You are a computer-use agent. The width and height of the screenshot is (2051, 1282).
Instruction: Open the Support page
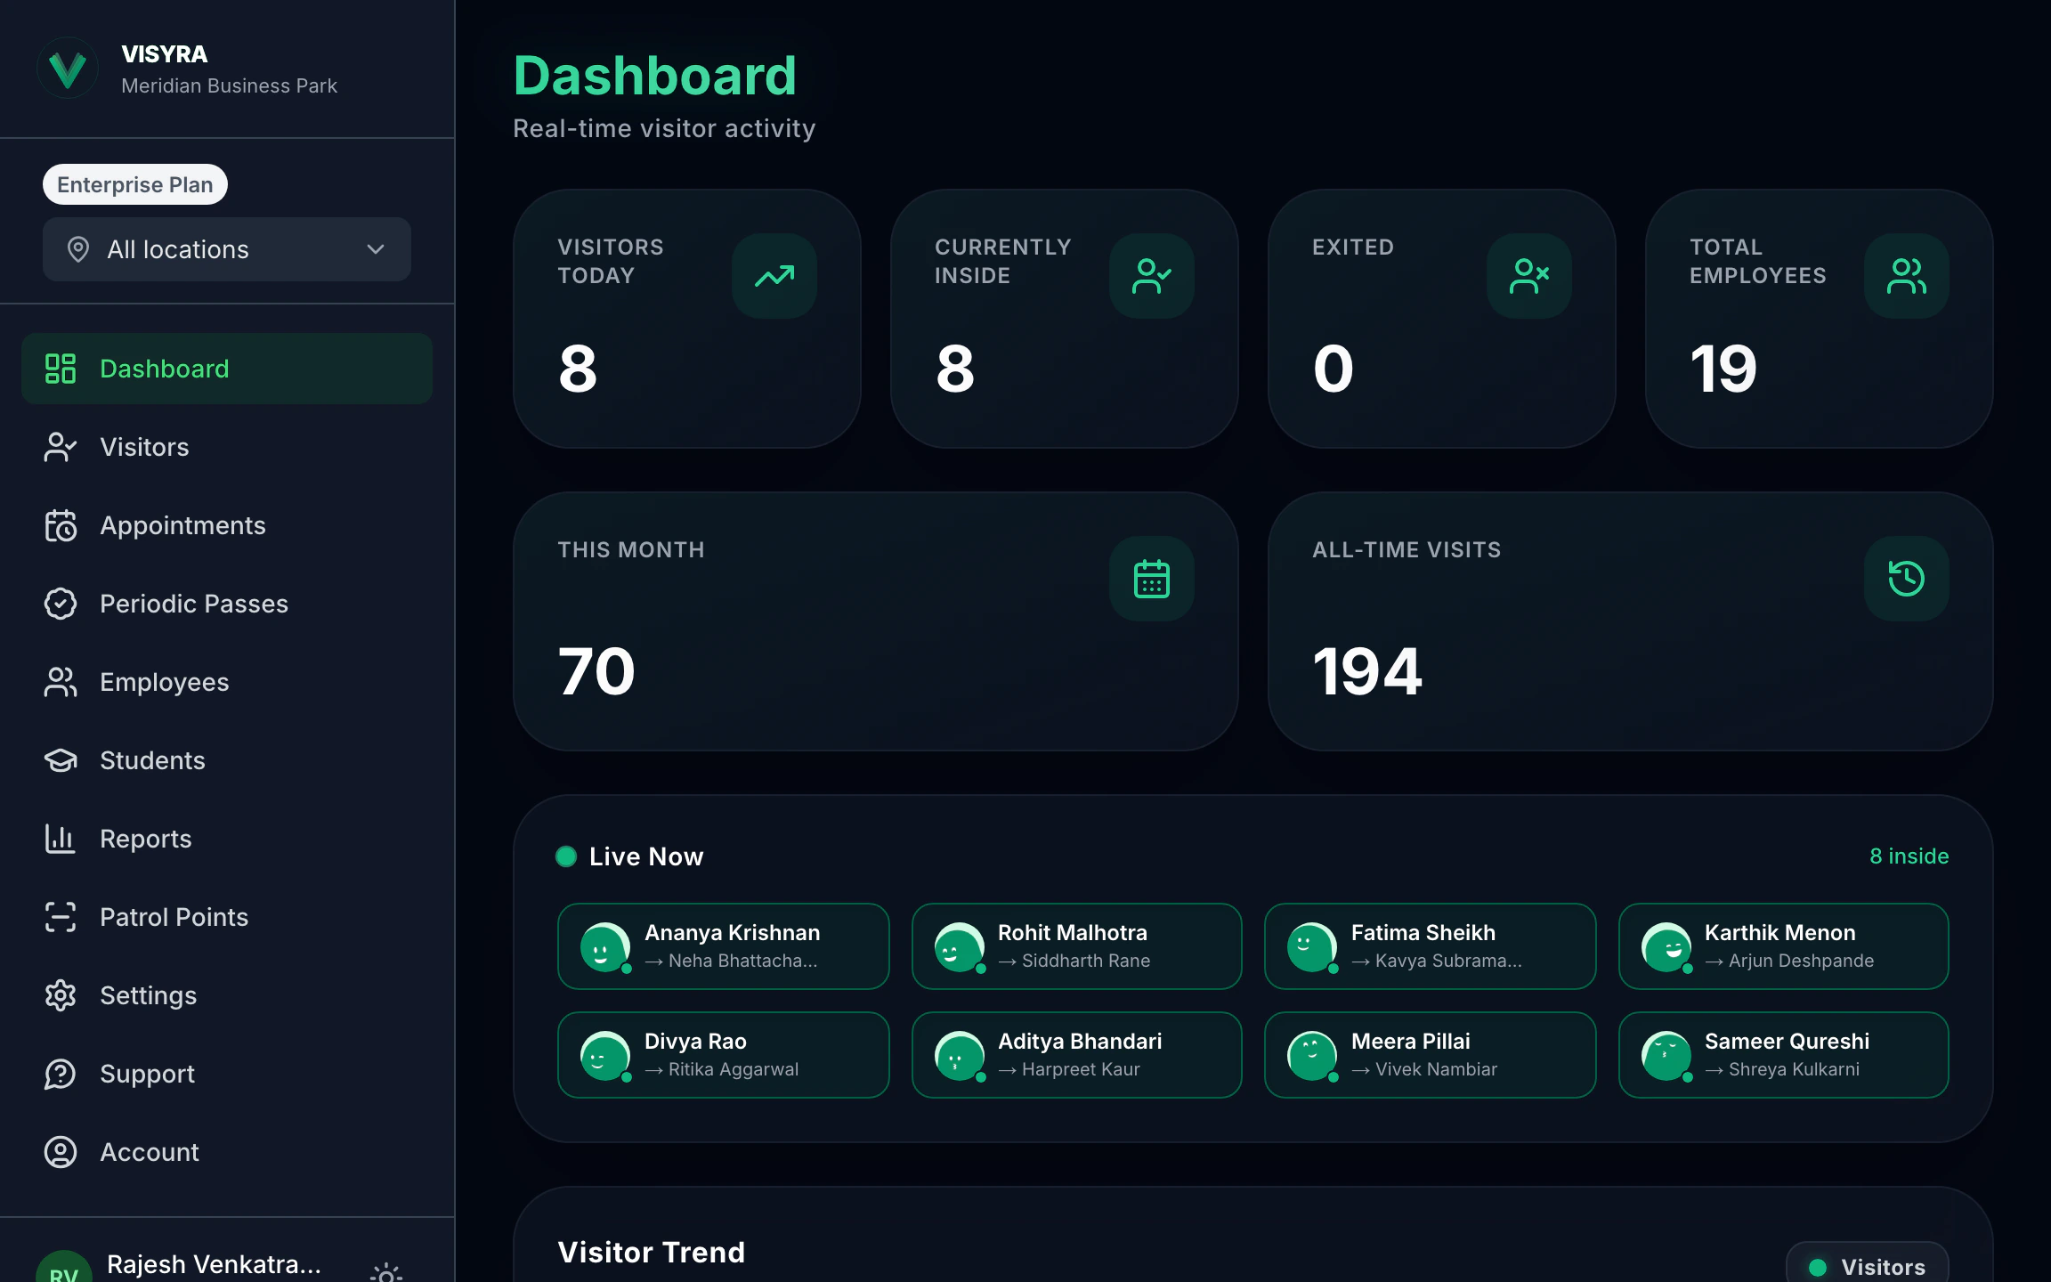pyautogui.click(x=227, y=1074)
